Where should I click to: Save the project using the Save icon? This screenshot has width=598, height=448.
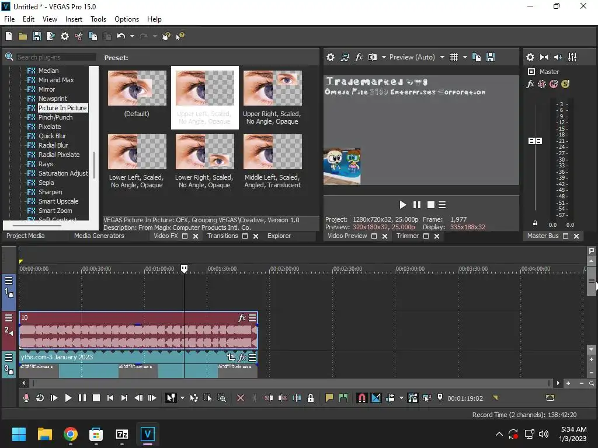(x=37, y=36)
